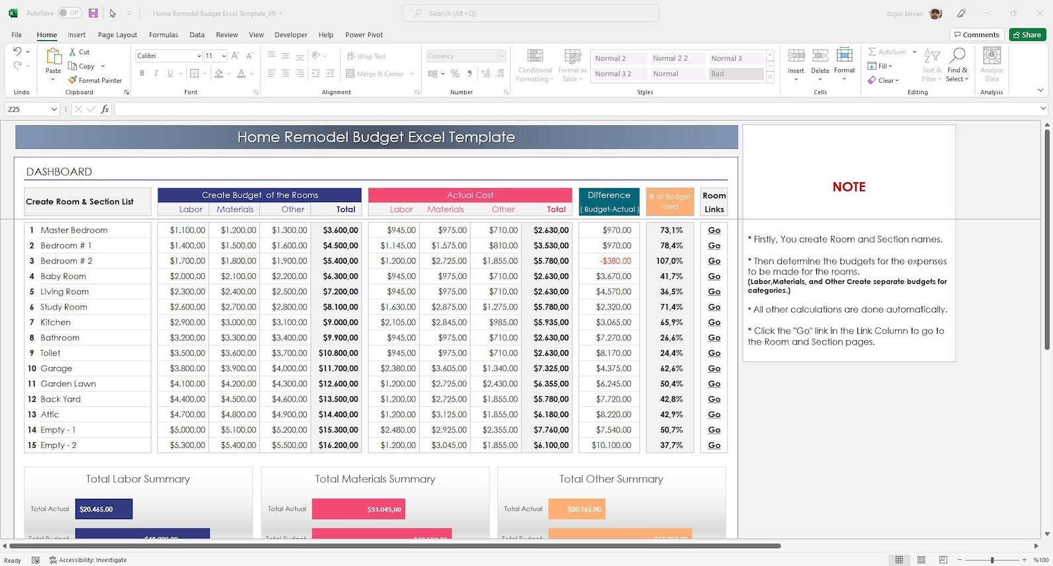This screenshot has height=566, width=1053.
Task: Click the Paste clipboard icon
Action: (53, 57)
